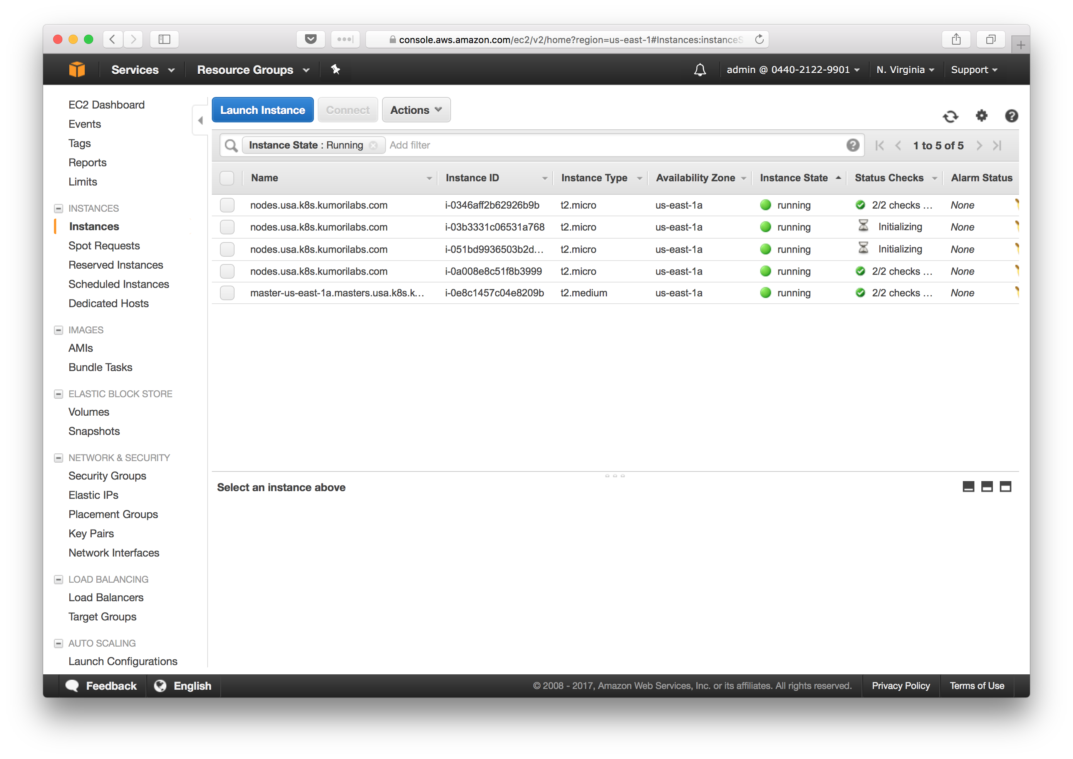Viewport: 1073px width, 759px height.
Task: Open Key Pairs in sidebar
Action: tap(91, 534)
